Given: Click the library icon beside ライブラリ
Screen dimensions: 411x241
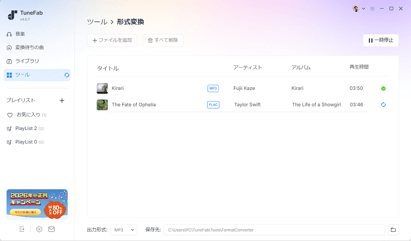Looking at the screenshot, I should [9, 61].
